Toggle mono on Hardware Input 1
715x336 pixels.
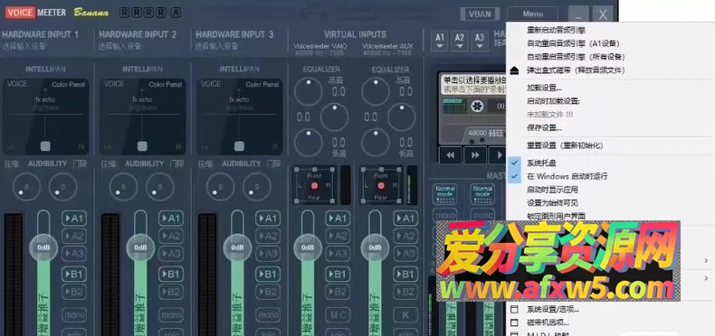74,314
